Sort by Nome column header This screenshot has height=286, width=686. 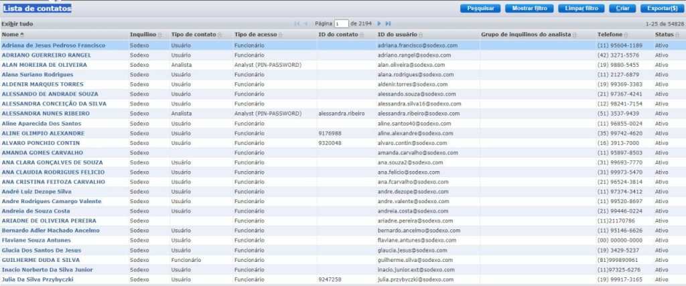coord(10,34)
